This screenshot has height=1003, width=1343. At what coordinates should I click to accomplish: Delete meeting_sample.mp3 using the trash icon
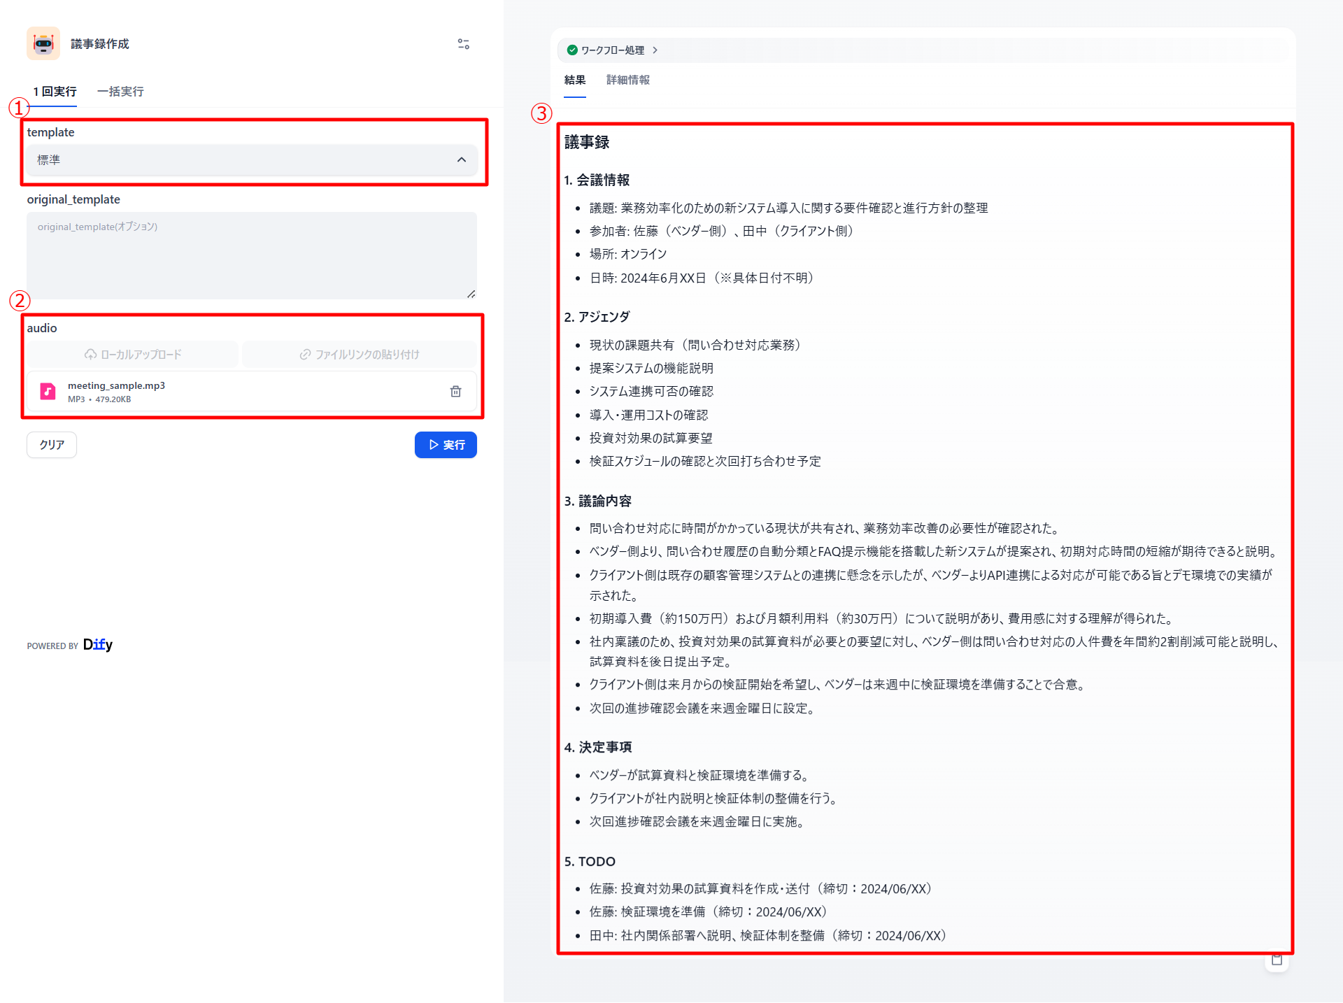456,391
